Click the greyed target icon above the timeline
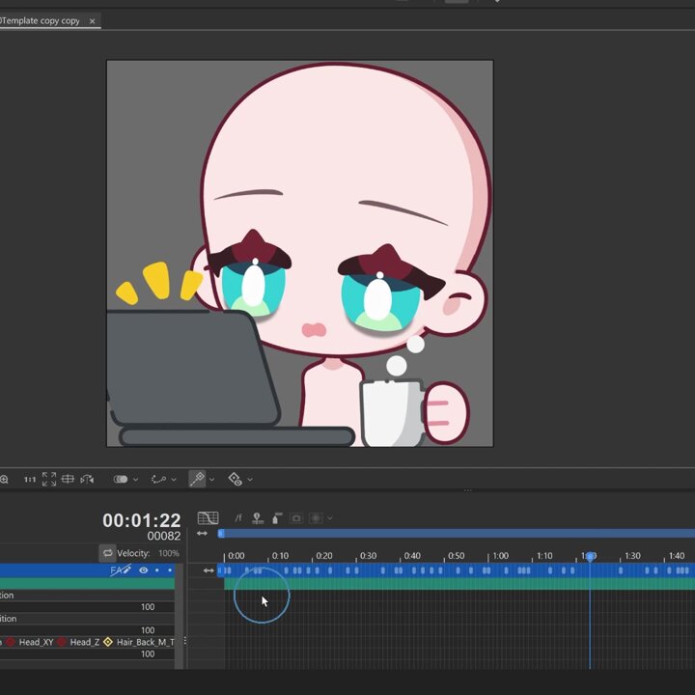Screen dimensions: 695x695 coord(316,518)
